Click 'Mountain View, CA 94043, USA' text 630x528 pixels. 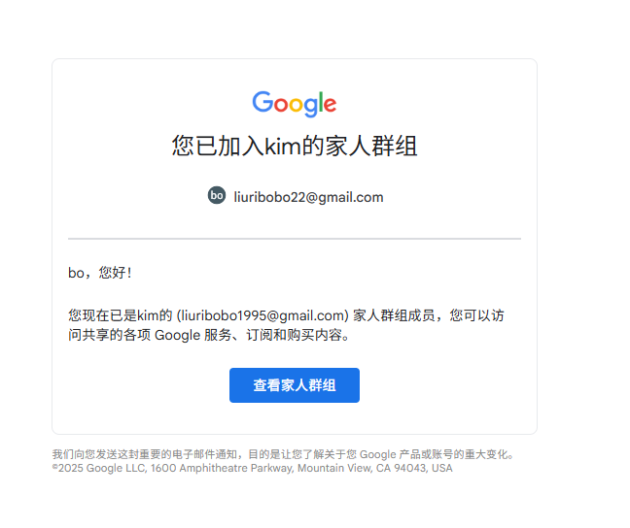tap(375, 468)
